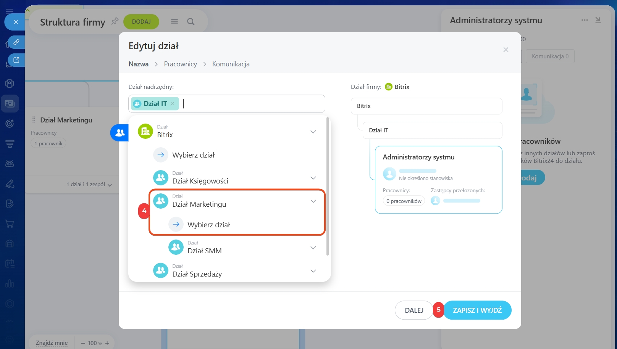Collapse the Dział Marketingu chevron

tap(313, 201)
